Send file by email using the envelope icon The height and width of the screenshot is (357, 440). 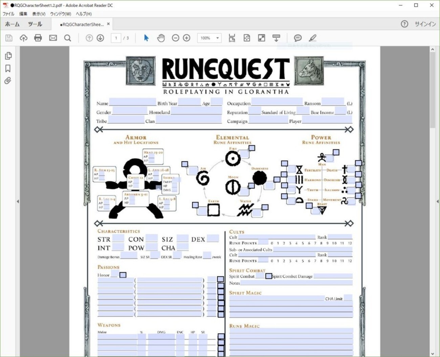53,38
